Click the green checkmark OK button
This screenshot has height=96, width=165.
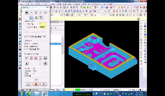[28, 84]
